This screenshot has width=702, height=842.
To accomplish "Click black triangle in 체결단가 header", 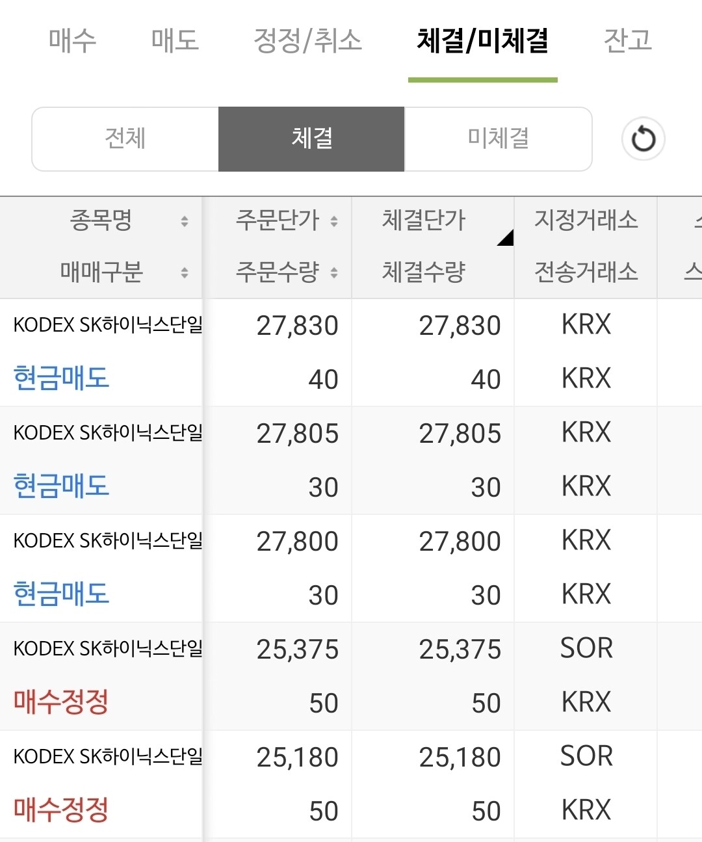I will (x=506, y=238).
